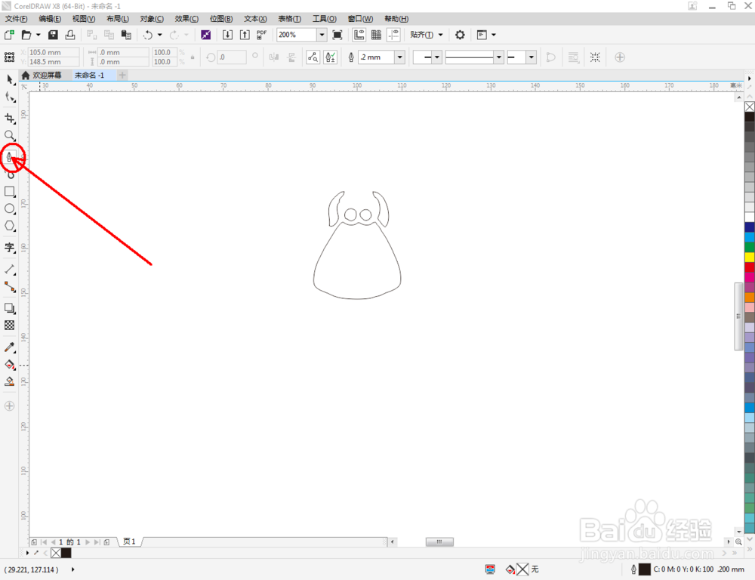Click the rotation angle field
This screenshot has height=580, width=755.
[x=232, y=57]
